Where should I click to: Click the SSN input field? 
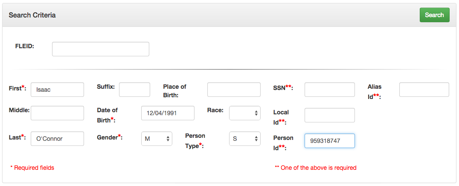click(x=329, y=90)
